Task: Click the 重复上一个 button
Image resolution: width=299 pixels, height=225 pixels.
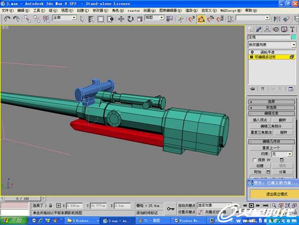Action: point(271,148)
